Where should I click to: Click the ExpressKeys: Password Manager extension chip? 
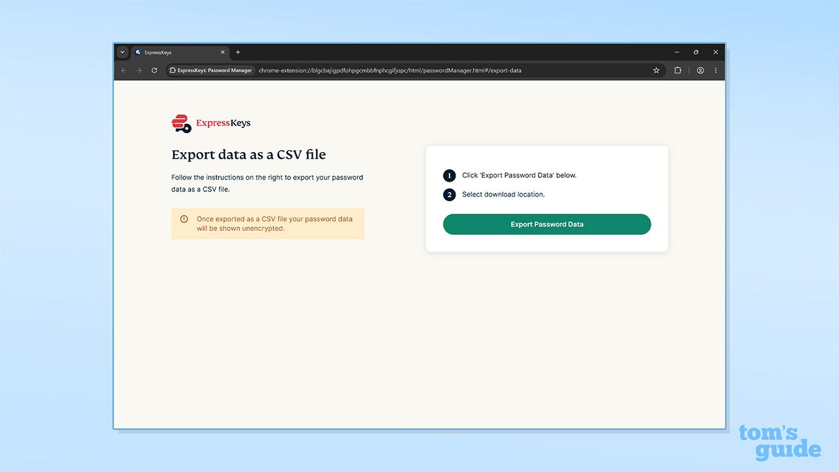[210, 70]
